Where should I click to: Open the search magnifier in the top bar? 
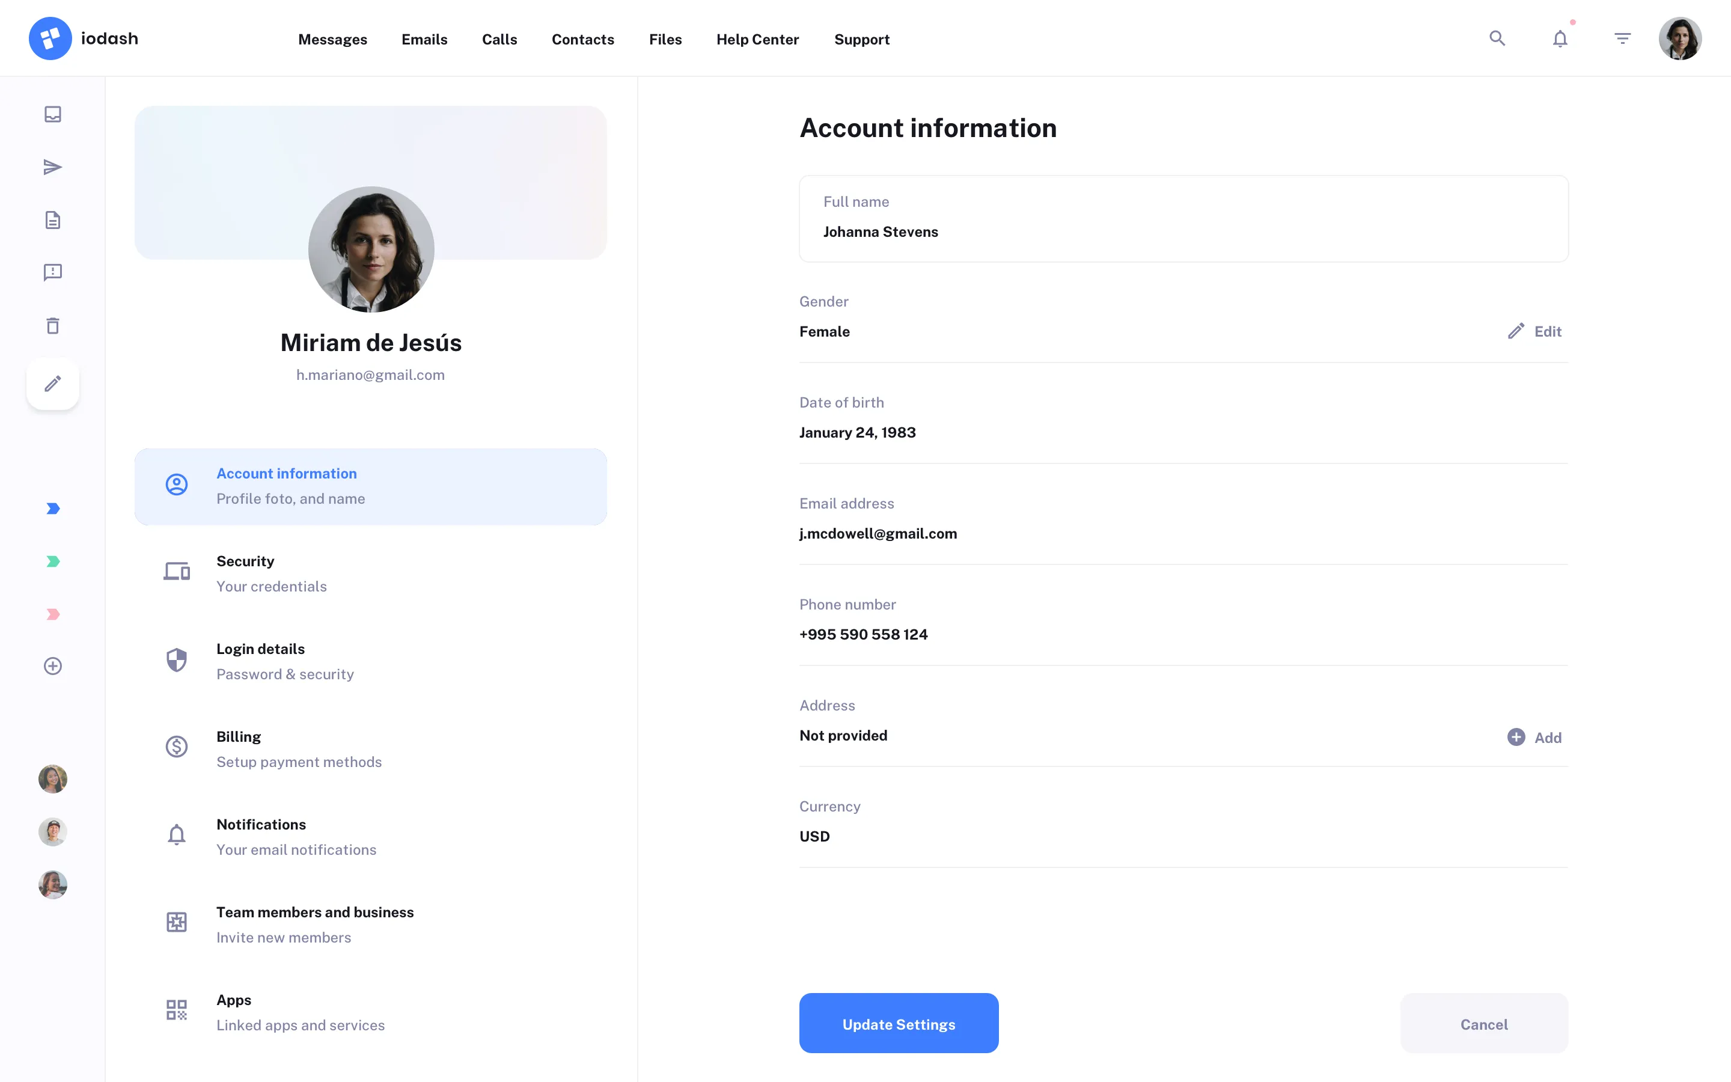click(1497, 38)
